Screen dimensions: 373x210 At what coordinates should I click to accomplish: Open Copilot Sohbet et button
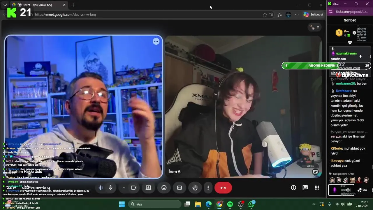pyautogui.click(x=313, y=15)
